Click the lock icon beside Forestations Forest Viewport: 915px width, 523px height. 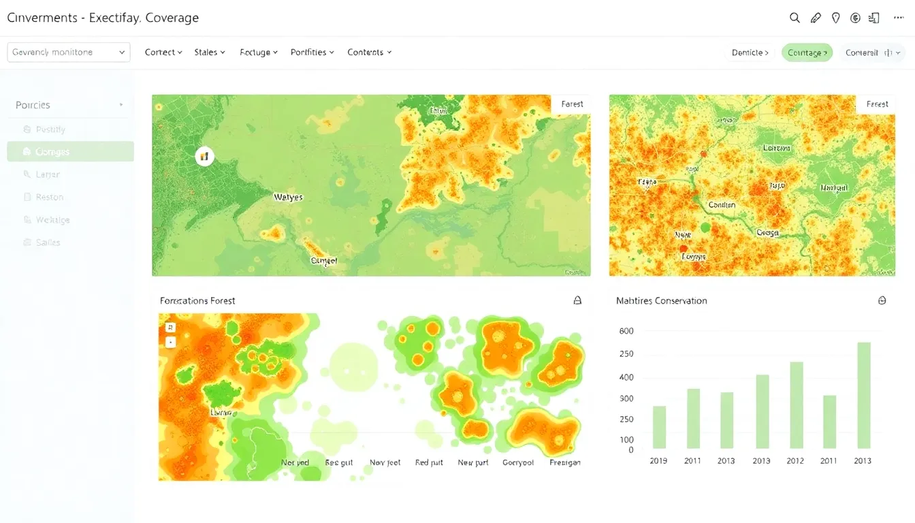pyautogui.click(x=577, y=300)
